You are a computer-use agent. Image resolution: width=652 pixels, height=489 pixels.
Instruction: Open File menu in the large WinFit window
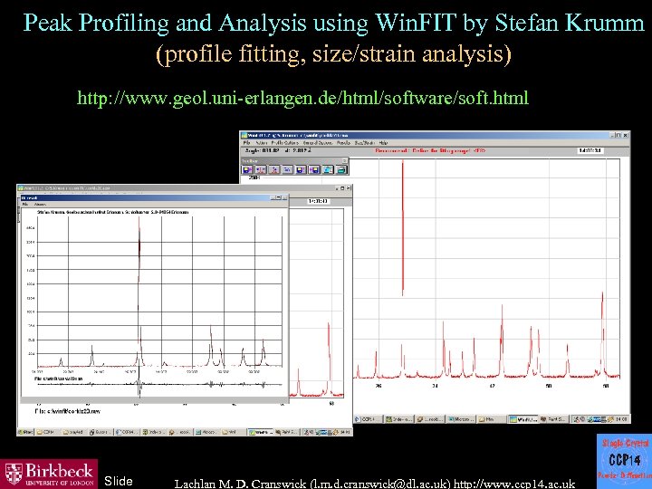coord(247,143)
